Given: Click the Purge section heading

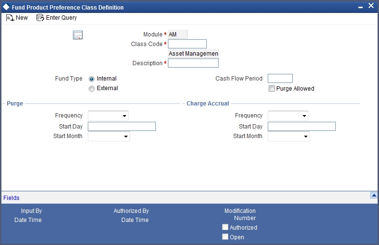Looking at the screenshot, I should click(x=15, y=104).
